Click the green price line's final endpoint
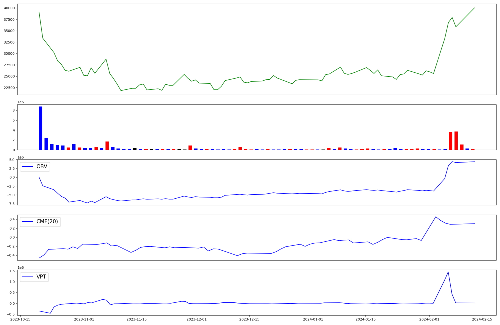500x325 pixels. (474, 8)
